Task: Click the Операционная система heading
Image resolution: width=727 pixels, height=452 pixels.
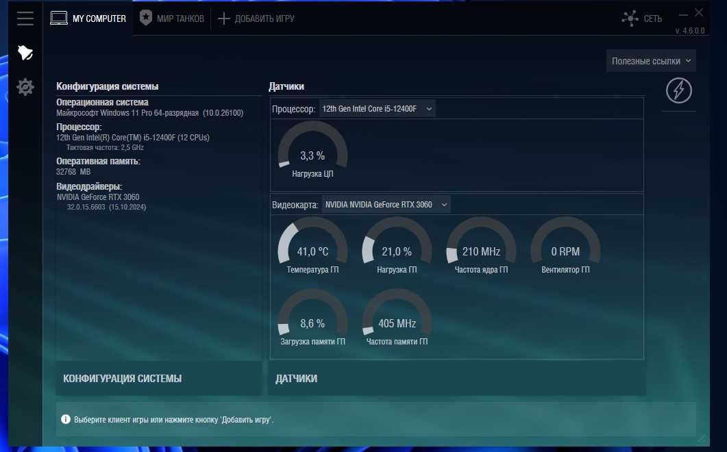Action: [x=102, y=102]
